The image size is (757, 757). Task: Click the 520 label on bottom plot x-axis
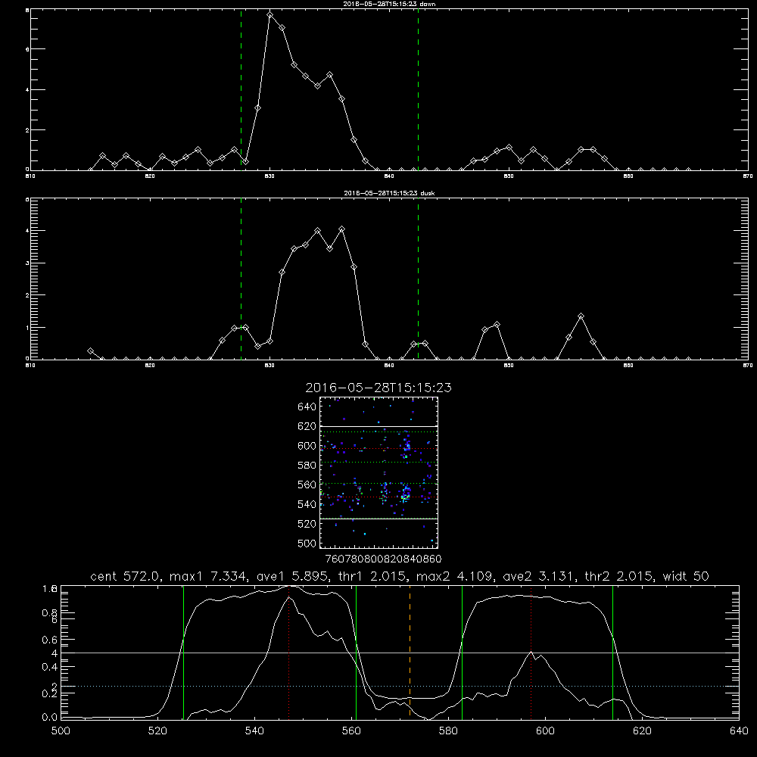[x=158, y=731]
